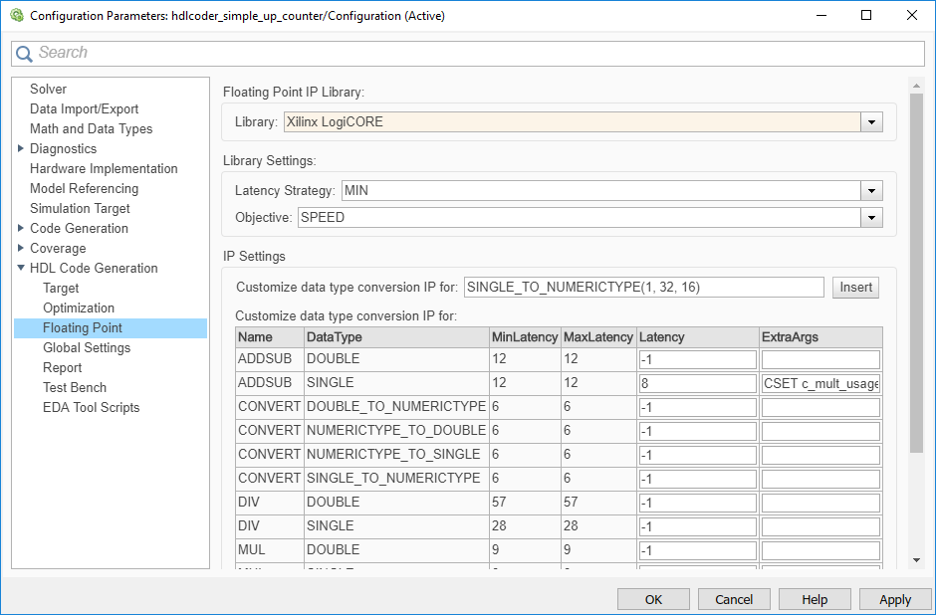Select EDA Tool Scripts

pyautogui.click(x=92, y=407)
